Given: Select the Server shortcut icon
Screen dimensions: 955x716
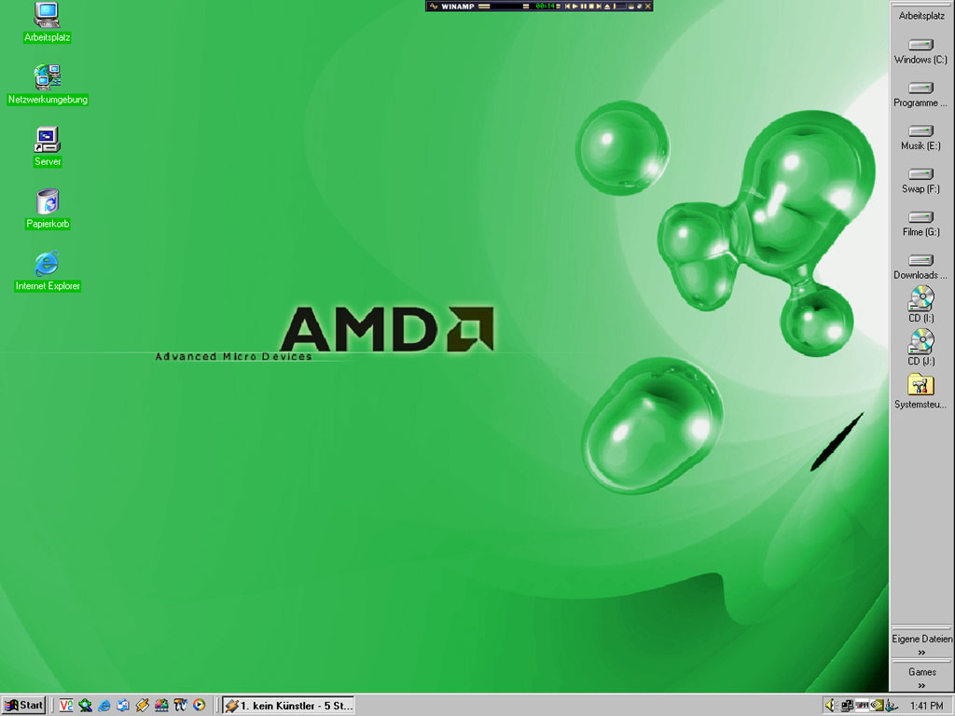Looking at the screenshot, I should pos(48,146).
